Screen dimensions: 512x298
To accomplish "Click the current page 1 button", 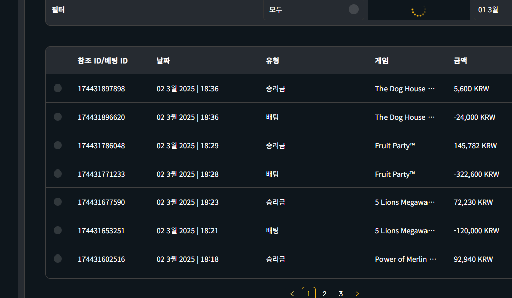I will pos(309,294).
